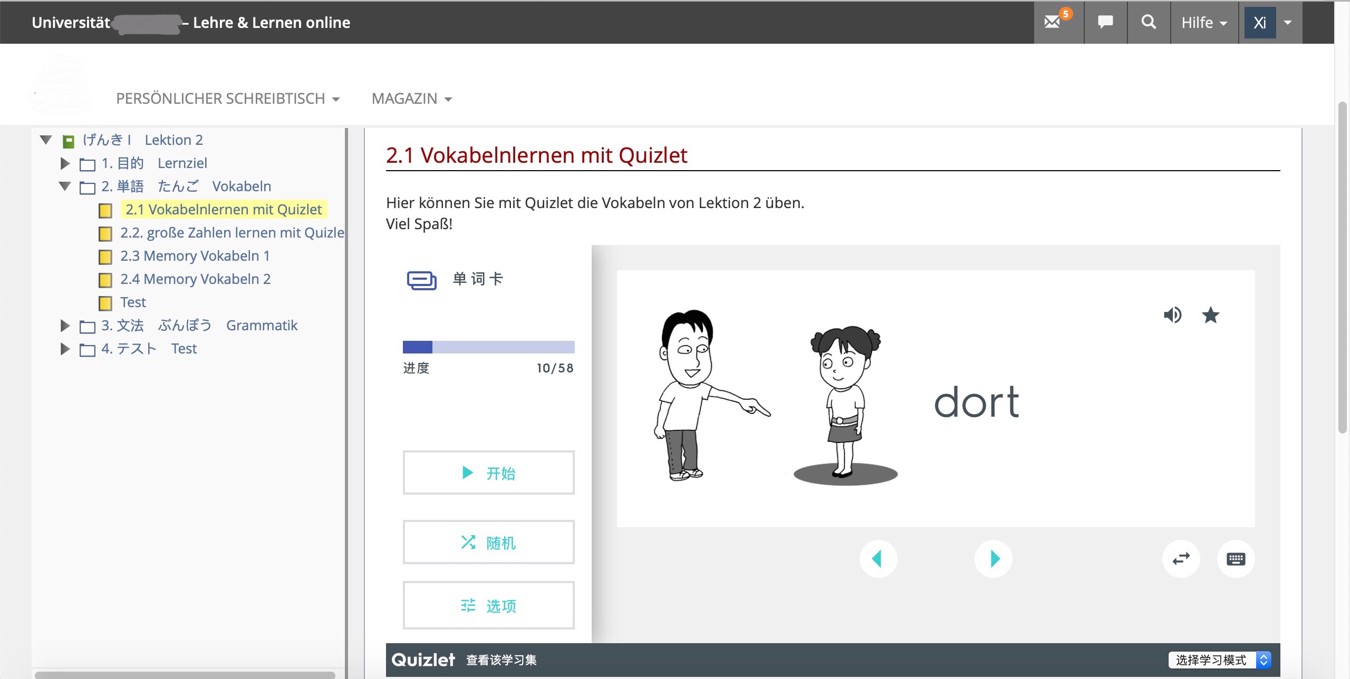
Task: Collapse the 2. 単語 Vokabeln folder
Action: (x=65, y=186)
